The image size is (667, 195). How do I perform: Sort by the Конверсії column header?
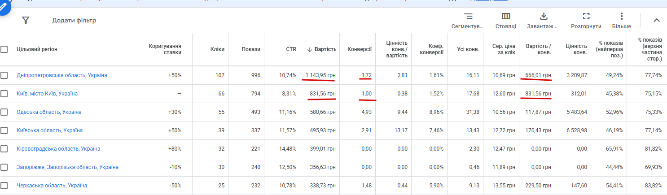(360, 49)
